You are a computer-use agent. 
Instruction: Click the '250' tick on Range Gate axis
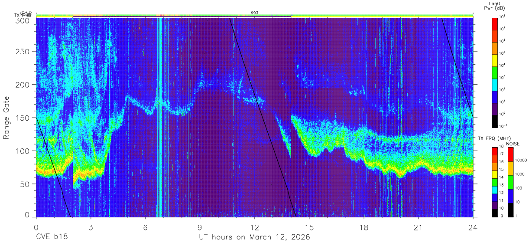point(23,51)
